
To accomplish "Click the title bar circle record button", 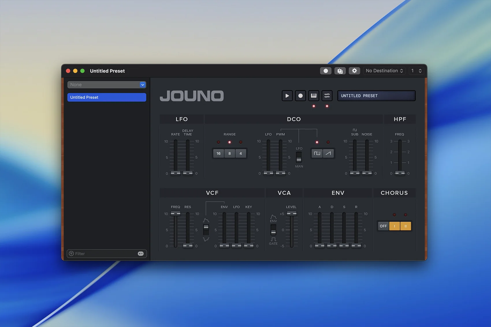I will click(x=326, y=71).
